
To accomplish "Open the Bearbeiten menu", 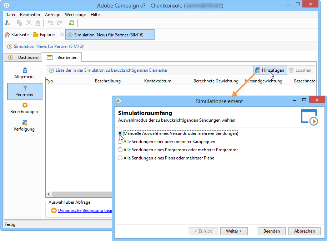I will pos(30,15).
